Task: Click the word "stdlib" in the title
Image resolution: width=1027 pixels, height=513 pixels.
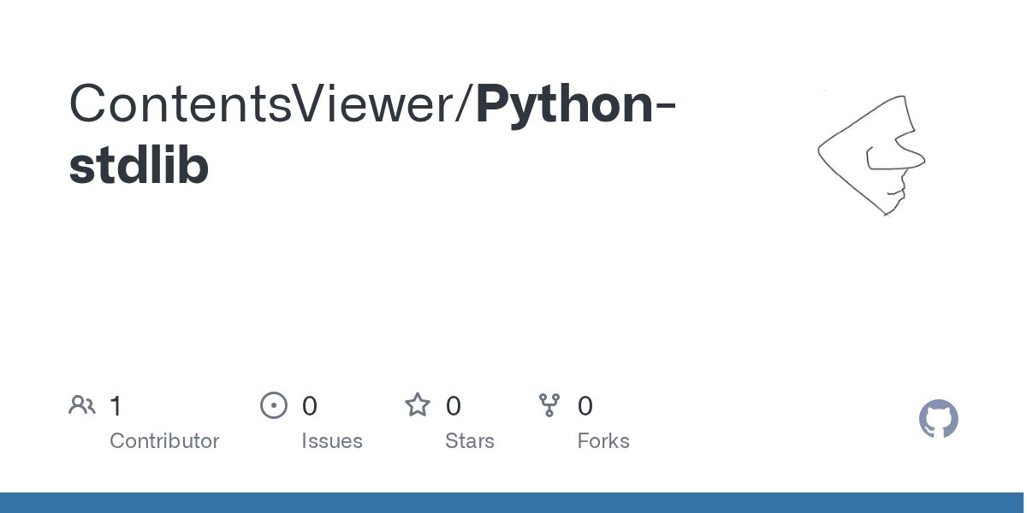Action: coord(139,165)
